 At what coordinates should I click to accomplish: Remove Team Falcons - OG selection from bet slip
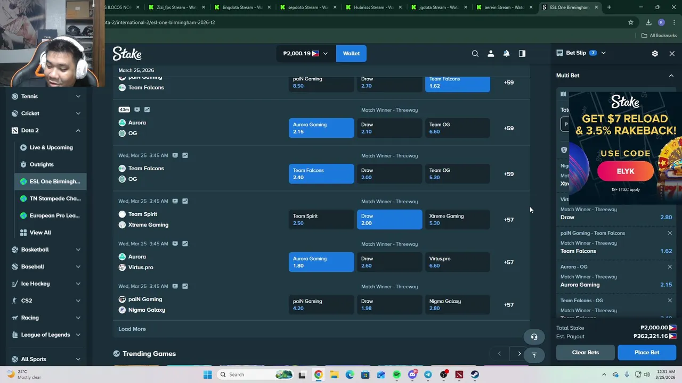(670, 301)
